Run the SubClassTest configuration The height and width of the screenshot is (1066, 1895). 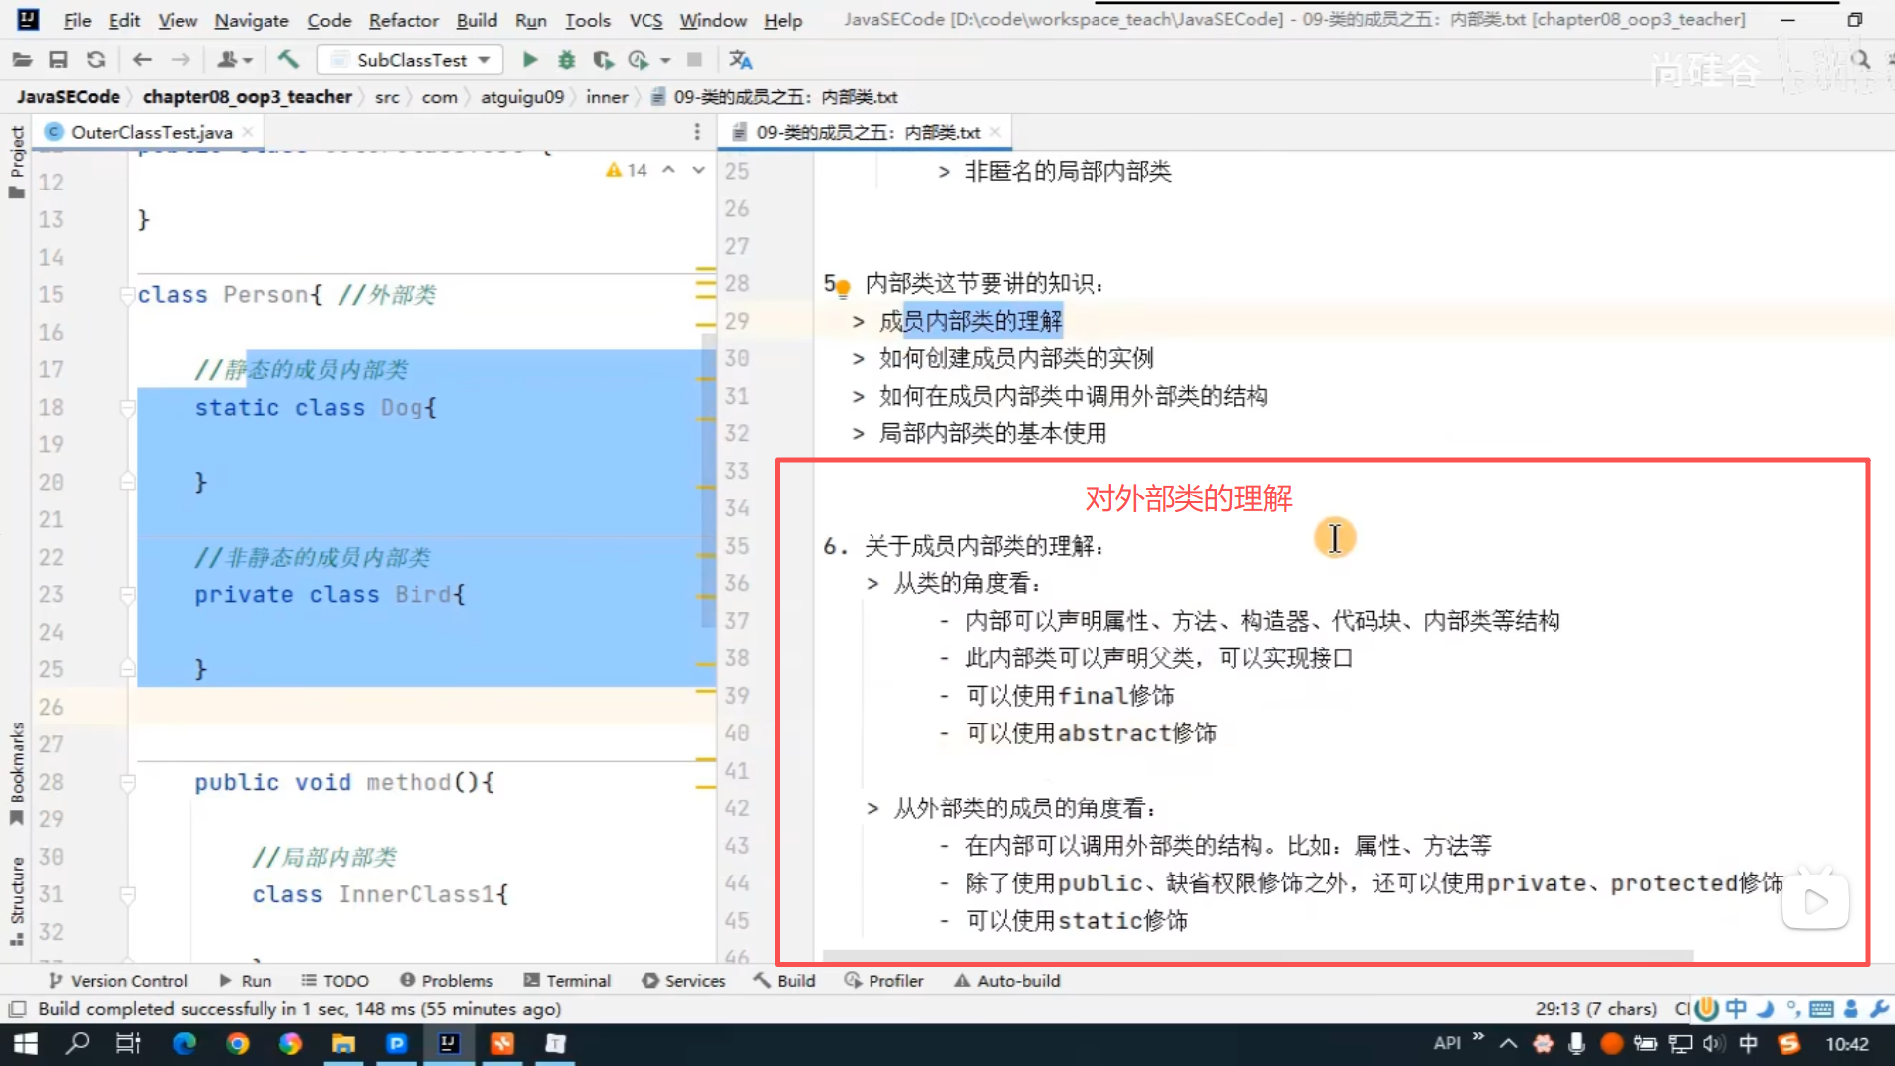pyautogui.click(x=530, y=60)
